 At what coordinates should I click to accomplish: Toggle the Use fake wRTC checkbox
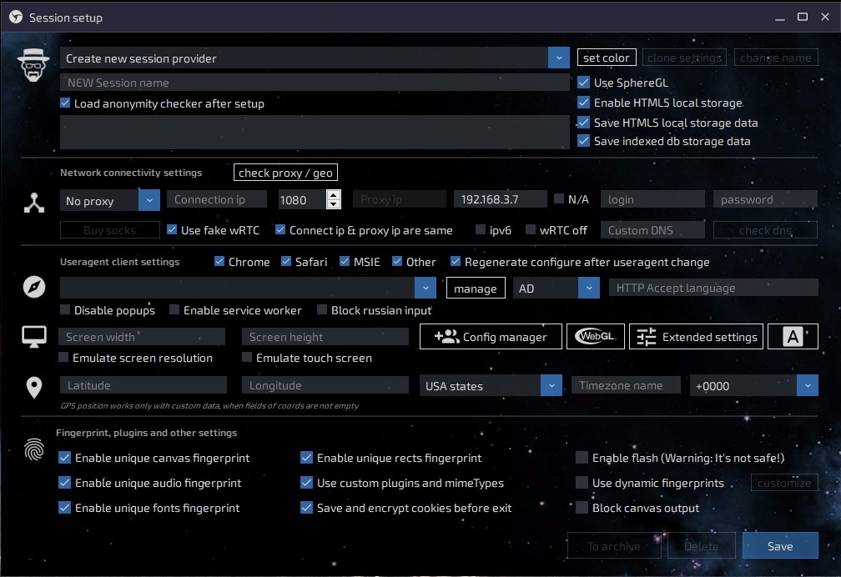173,230
